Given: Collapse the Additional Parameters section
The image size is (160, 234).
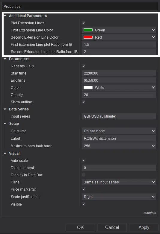Looking at the screenshot, I should [x=5, y=16].
